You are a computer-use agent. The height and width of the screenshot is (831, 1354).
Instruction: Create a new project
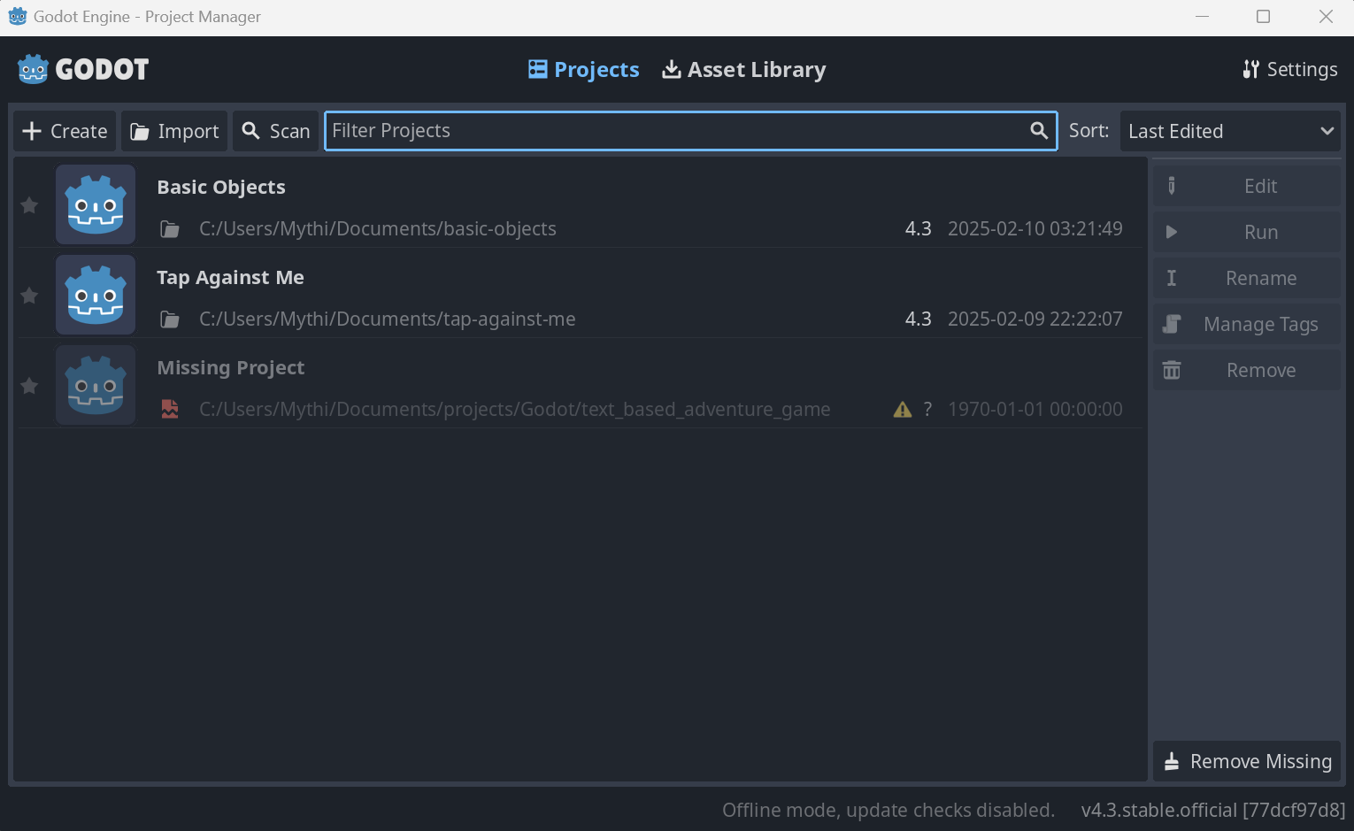point(65,131)
